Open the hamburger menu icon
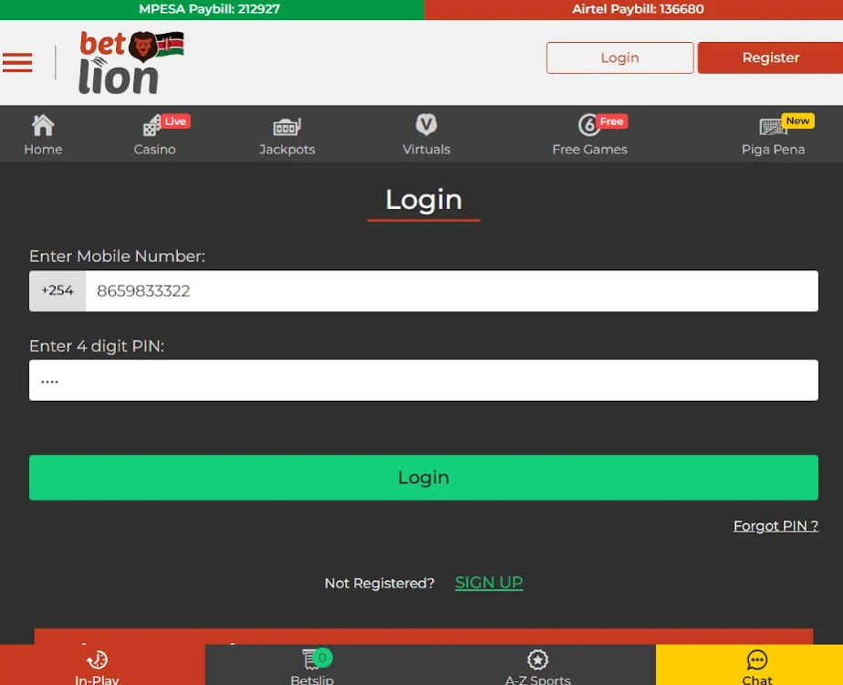 click(x=17, y=62)
